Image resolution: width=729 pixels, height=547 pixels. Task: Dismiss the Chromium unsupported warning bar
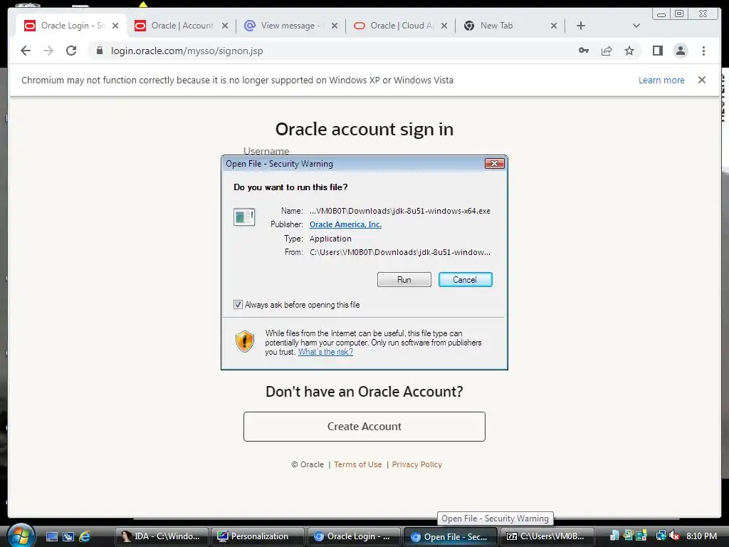pyautogui.click(x=702, y=80)
